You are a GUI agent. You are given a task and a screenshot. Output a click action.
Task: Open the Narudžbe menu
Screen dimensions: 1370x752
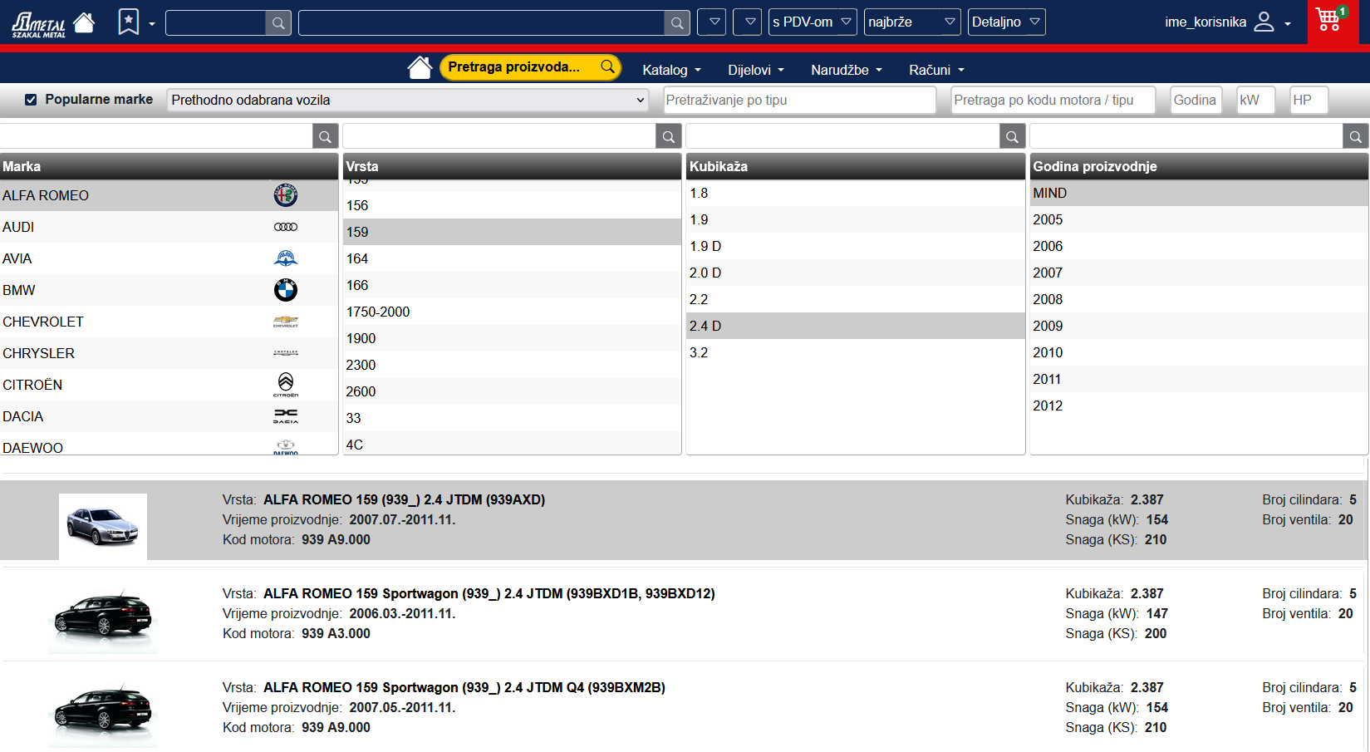coord(846,71)
